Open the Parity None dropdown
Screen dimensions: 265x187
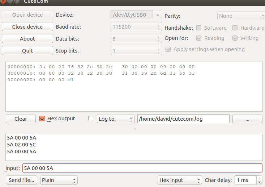pyautogui.click(x=241, y=16)
